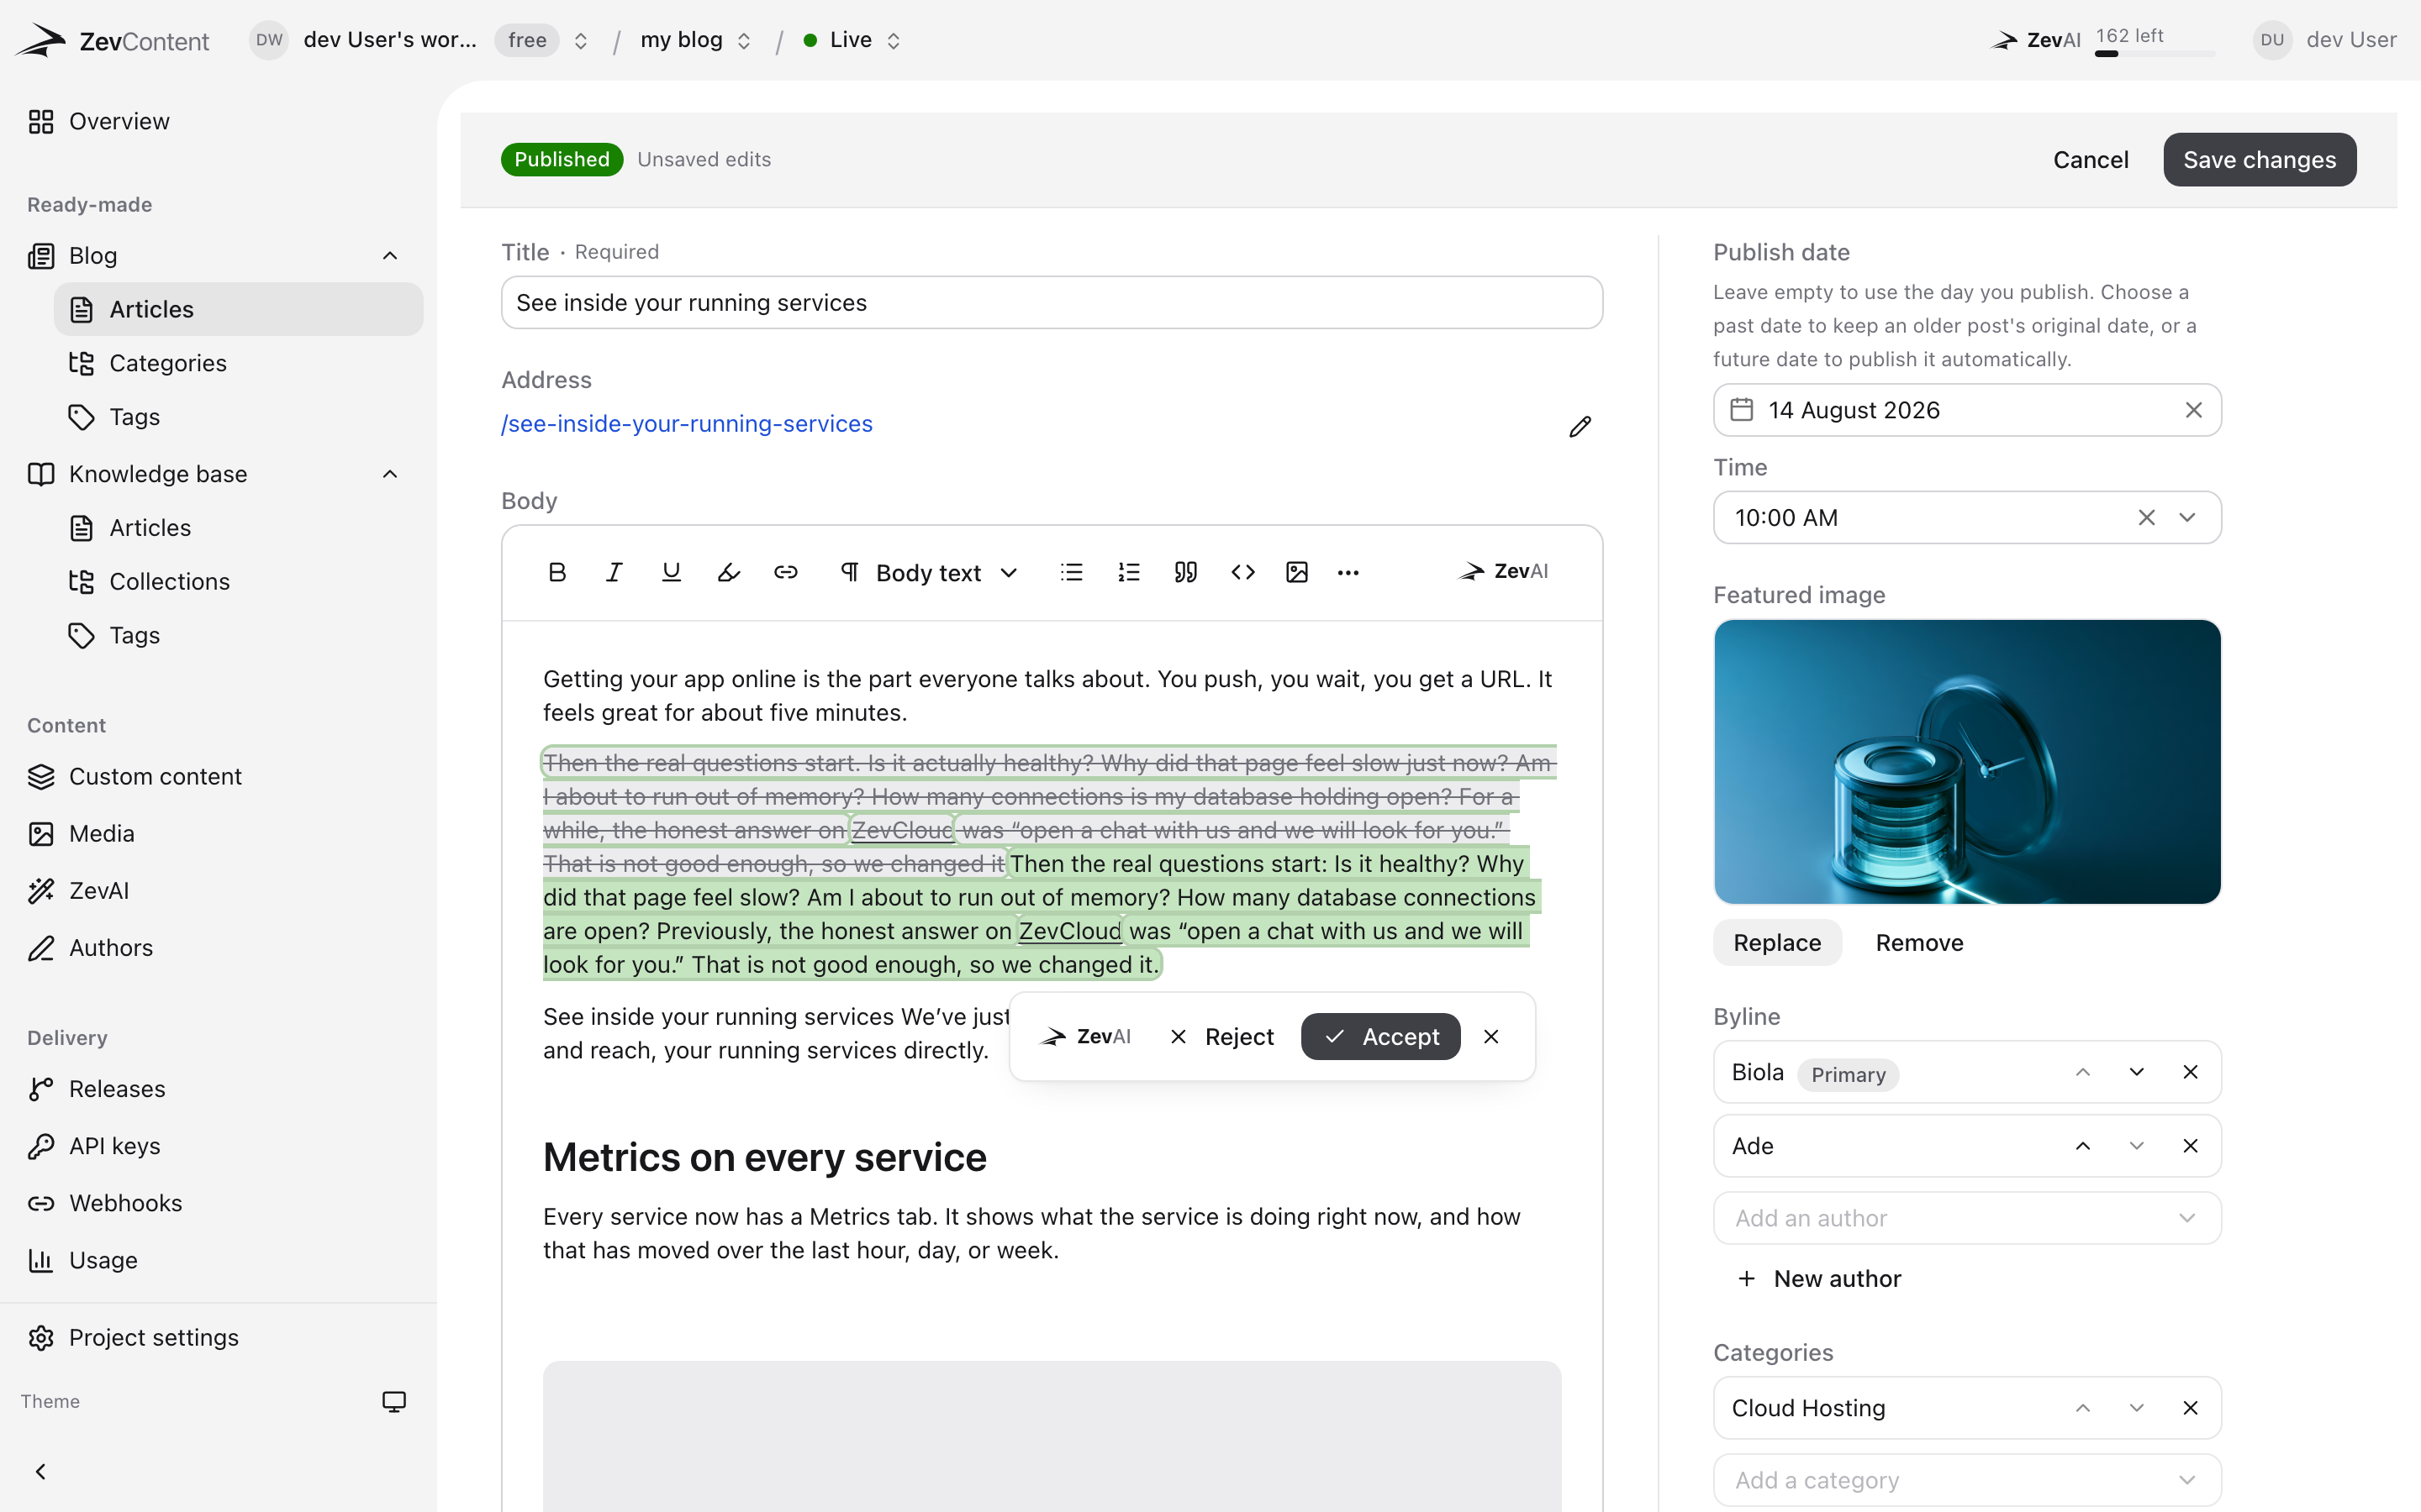Switch theme via monitor icon
The width and height of the screenshot is (2421, 1512).
coord(394,1401)
